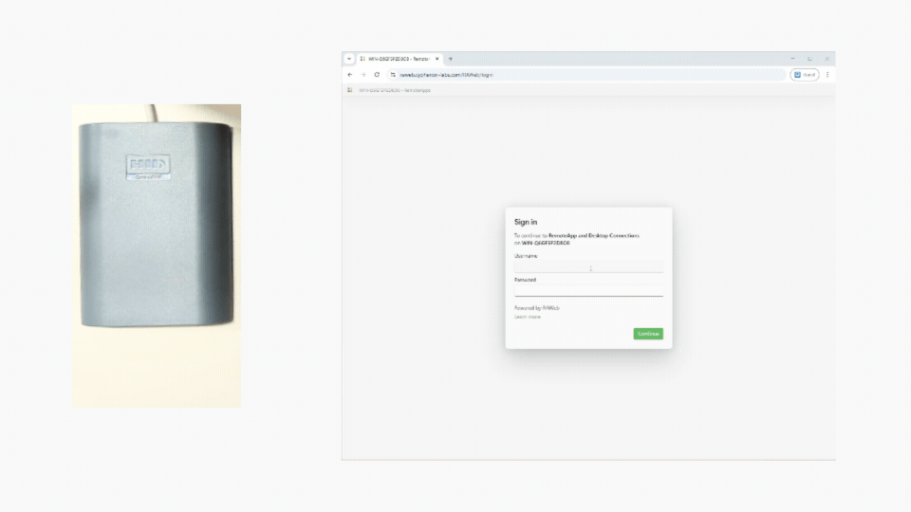
Task: Open Chrome's three-dot menu
Action: (x=827, y=74)
